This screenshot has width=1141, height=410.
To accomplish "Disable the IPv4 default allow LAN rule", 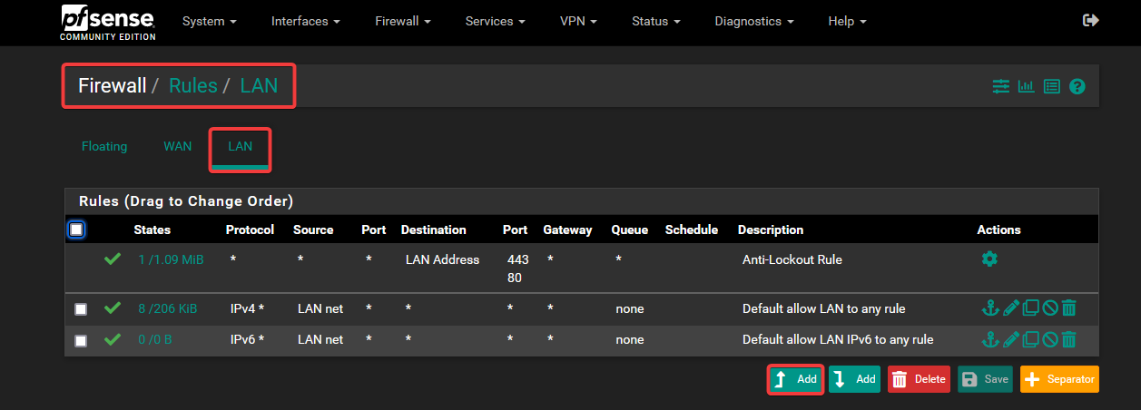I will click(1050, 309).
